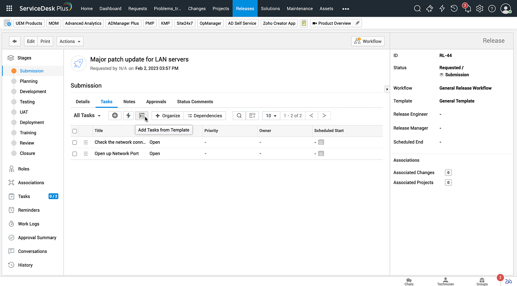
Task: Open the Product Overview link
Action: (x=332, y=23)
